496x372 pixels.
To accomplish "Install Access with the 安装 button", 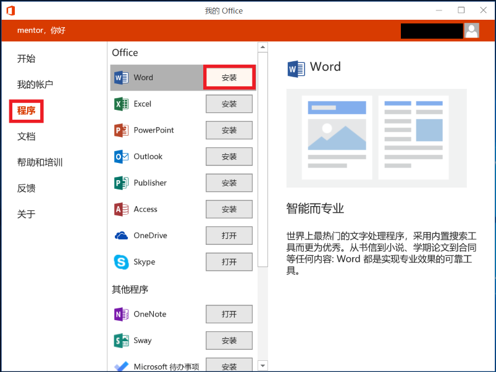I will tap(229, 209).
